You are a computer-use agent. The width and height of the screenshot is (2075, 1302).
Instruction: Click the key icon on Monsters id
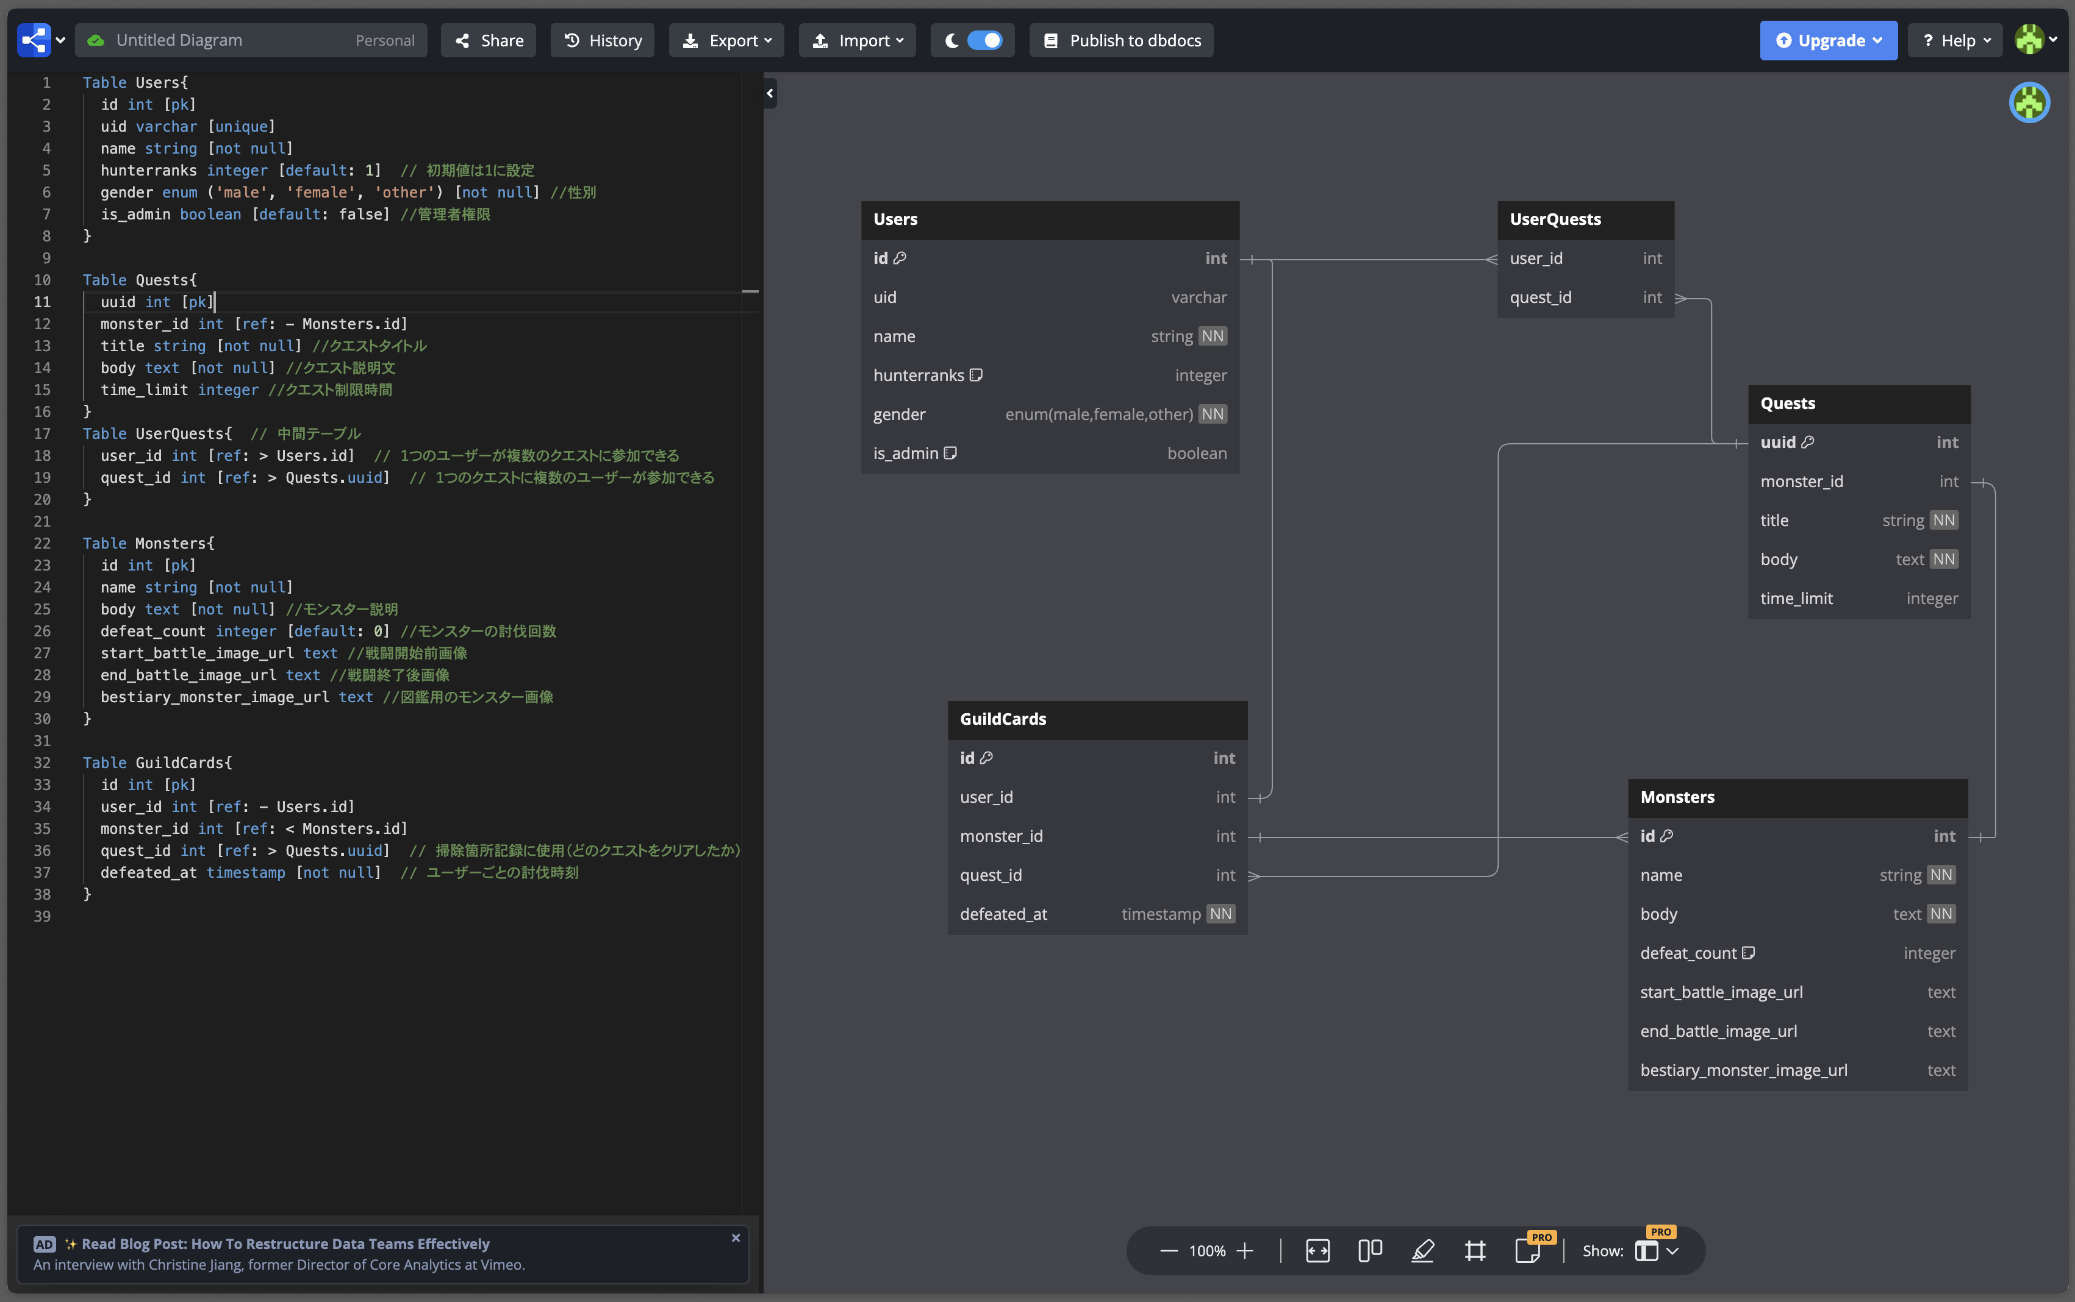coord(1666,836)
